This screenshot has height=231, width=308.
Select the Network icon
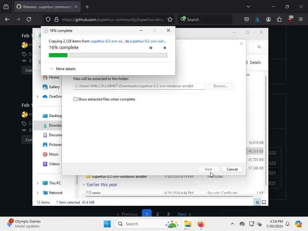[45, 193]
